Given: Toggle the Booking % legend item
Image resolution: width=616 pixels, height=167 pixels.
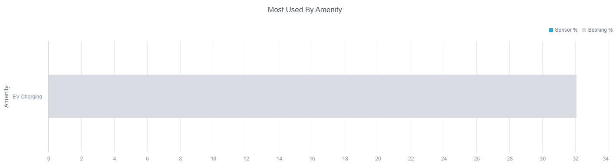Looking at the screenshot, I should (x=597, y=30).
